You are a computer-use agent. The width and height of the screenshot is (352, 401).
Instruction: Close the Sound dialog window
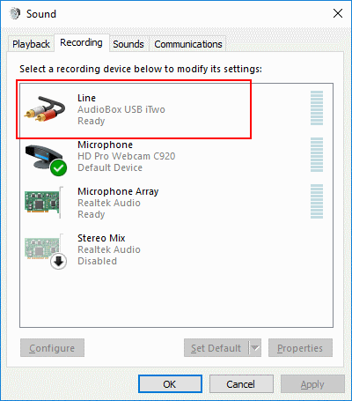[338, 13]
